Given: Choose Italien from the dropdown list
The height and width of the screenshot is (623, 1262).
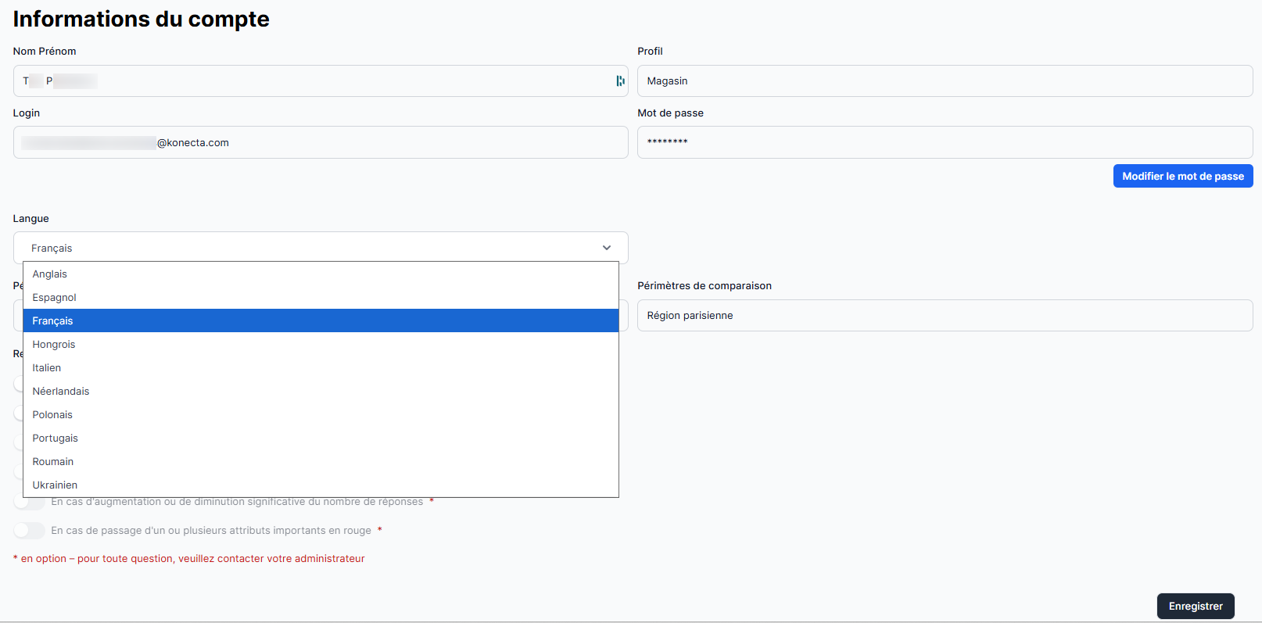Looking at the screenshot, I should [x=47, y=368].
